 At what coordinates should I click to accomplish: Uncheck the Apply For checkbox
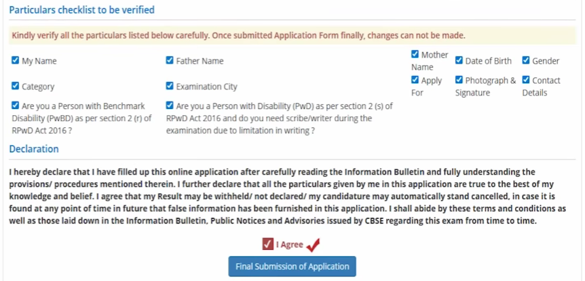tap(415, 80)
